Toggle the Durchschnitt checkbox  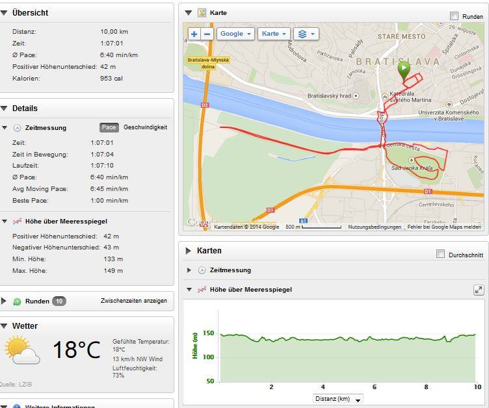(x=441, y=255)
